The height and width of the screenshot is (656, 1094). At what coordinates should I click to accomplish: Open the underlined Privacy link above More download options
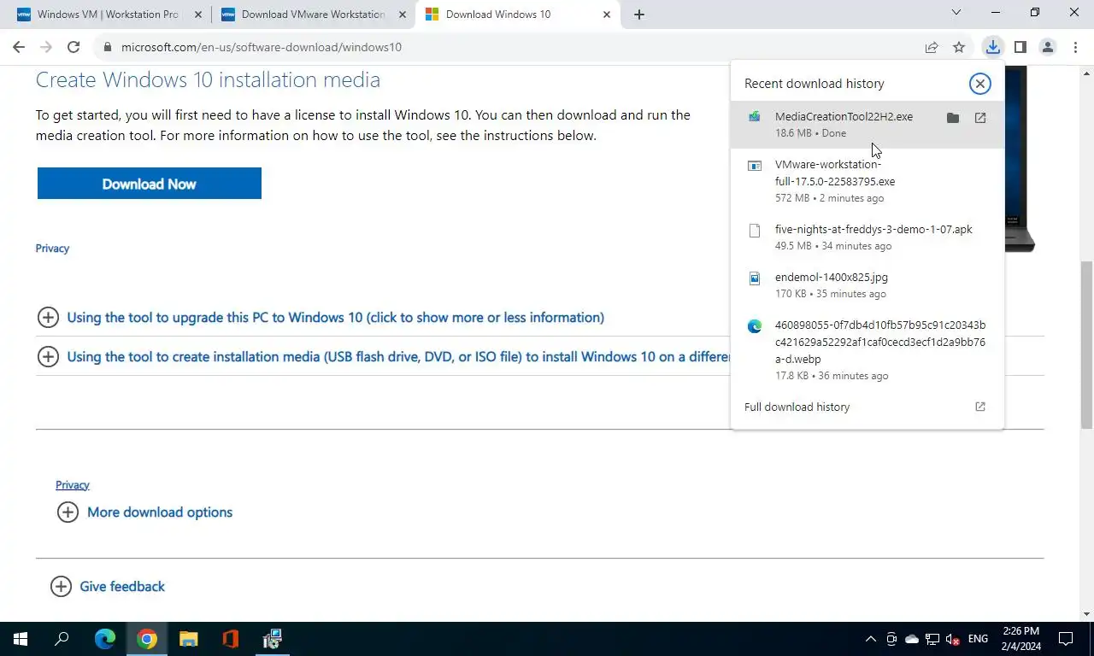[x=73, y=485]
